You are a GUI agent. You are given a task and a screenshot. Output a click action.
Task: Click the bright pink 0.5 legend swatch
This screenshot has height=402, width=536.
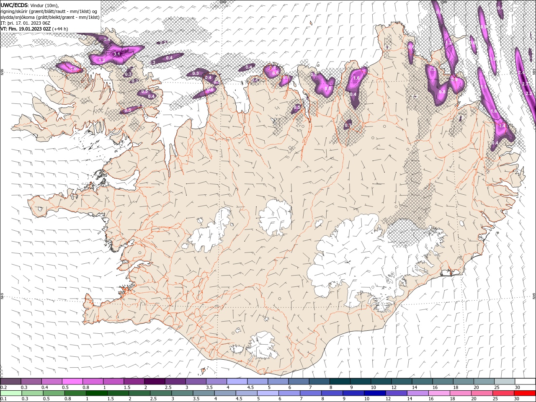pyautogui.click(x=72, y=381)
